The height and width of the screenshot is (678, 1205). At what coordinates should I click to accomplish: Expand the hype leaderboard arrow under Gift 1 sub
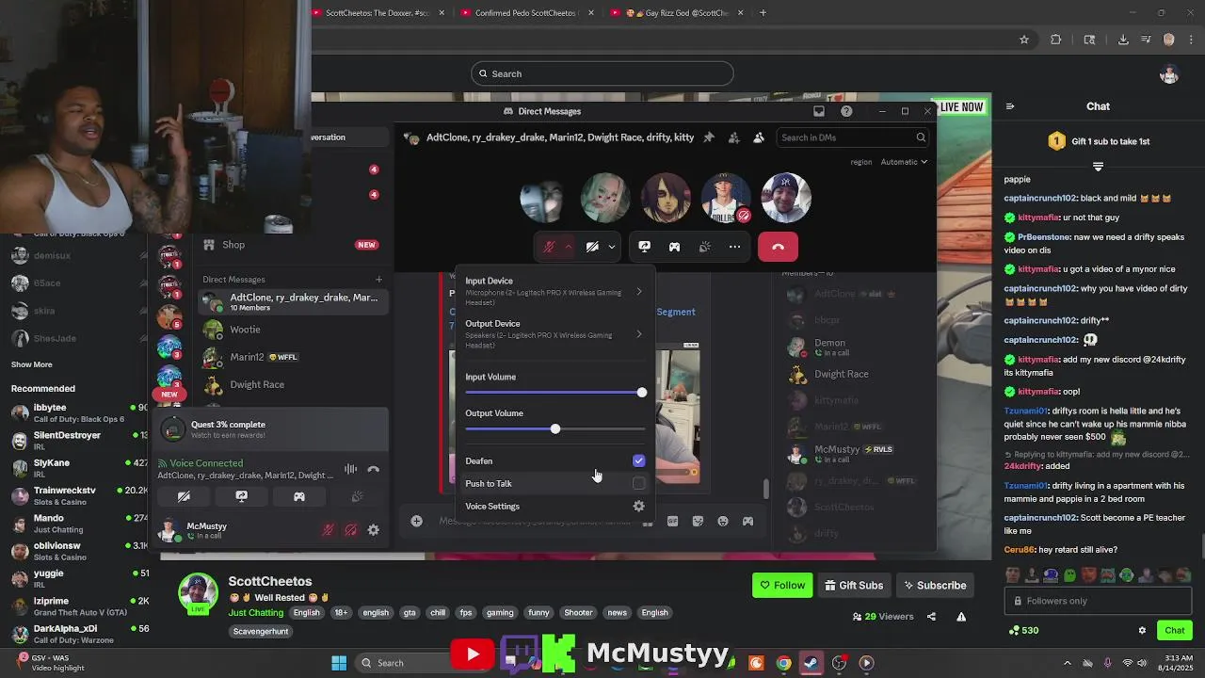pos(1098,166)
